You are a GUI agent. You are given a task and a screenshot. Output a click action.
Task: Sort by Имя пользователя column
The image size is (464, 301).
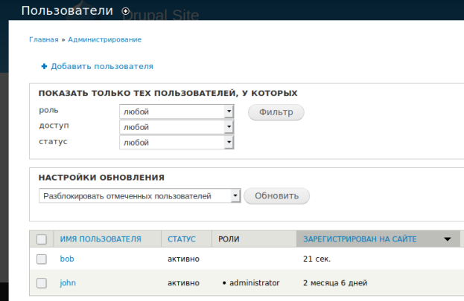point(101,239)
